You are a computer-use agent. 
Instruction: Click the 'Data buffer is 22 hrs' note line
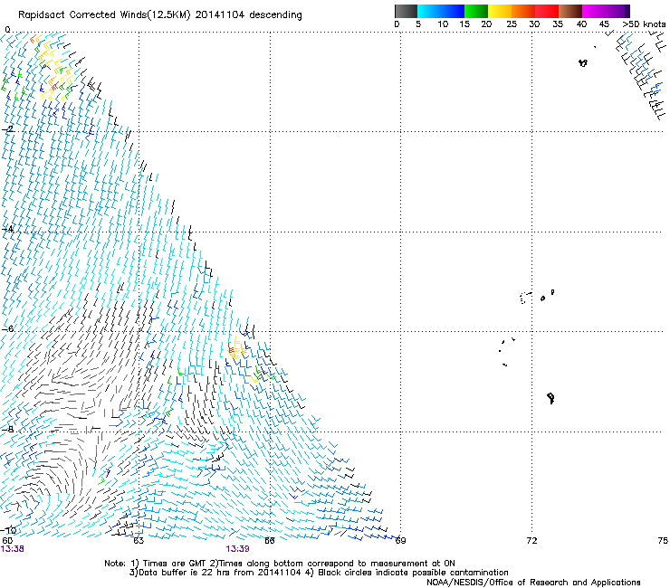[x=319, y=573]
